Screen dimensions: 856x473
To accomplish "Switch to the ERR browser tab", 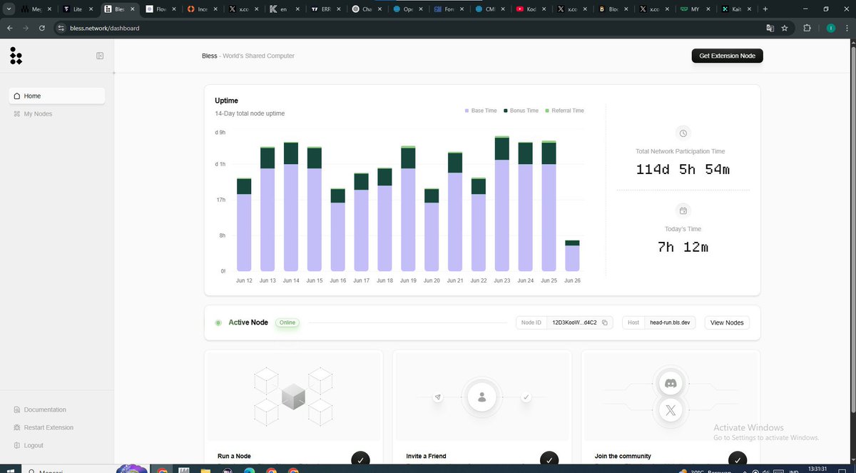I will coord(325,9).
